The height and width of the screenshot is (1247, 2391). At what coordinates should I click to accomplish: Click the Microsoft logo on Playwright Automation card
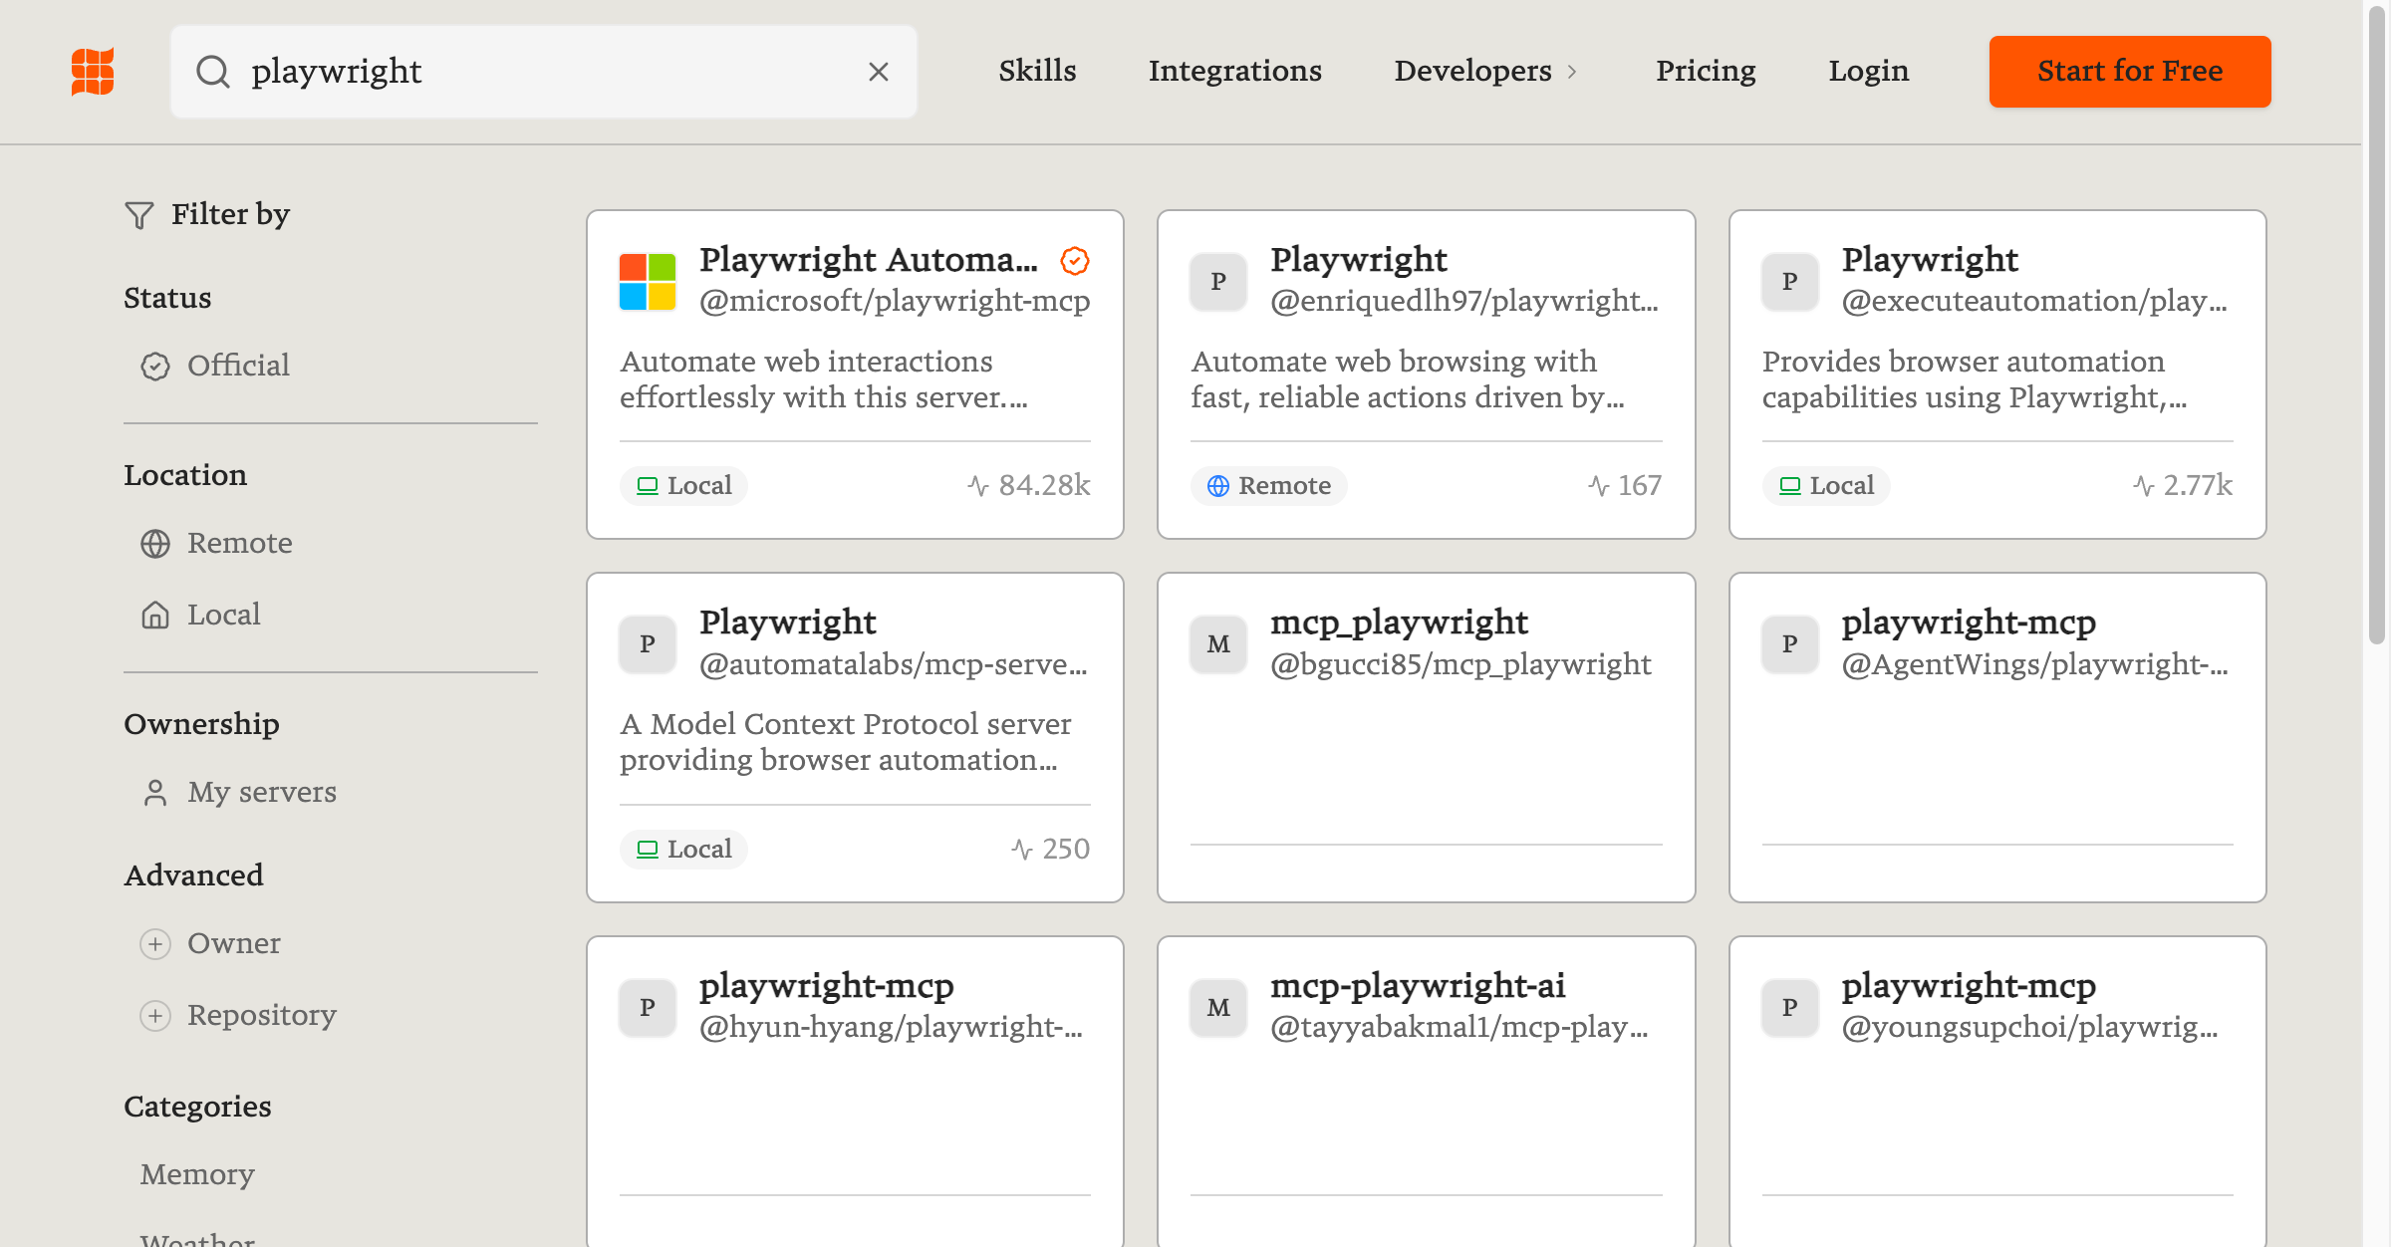[x=648, y=282]
